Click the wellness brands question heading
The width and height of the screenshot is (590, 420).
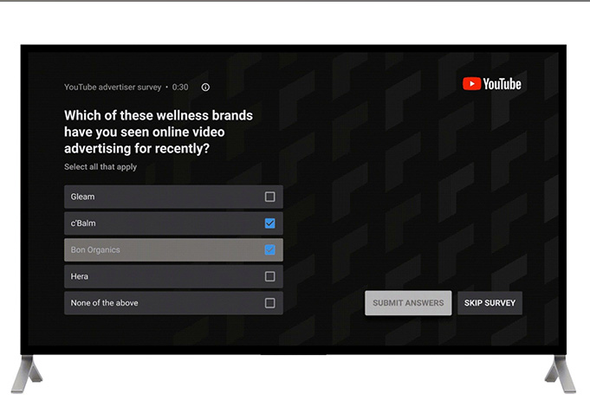[159, 132]
